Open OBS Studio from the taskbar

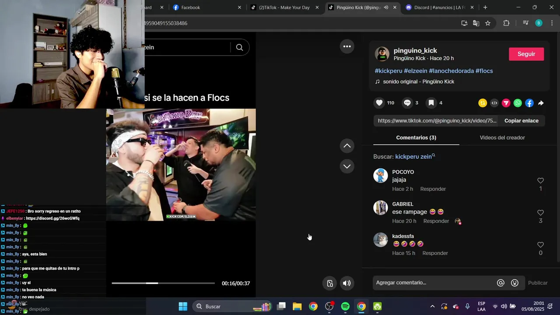[x=329, y=306]
